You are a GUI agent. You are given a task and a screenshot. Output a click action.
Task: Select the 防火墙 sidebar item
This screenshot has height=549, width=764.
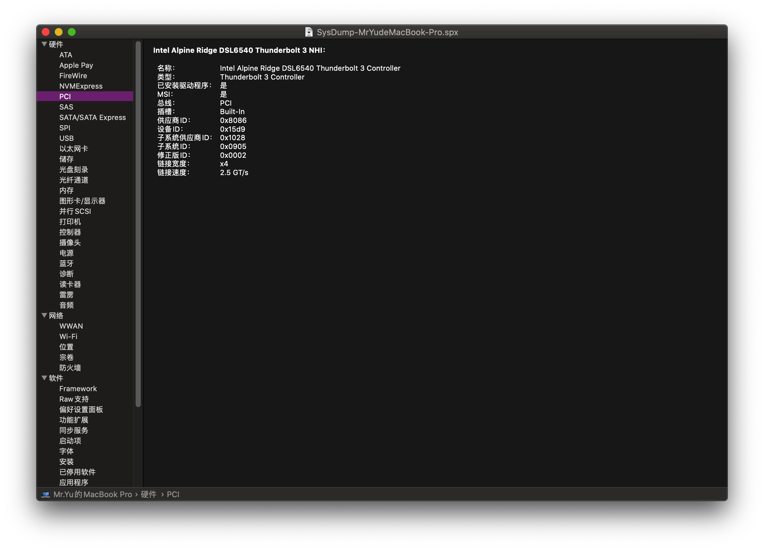pos(70,368)
